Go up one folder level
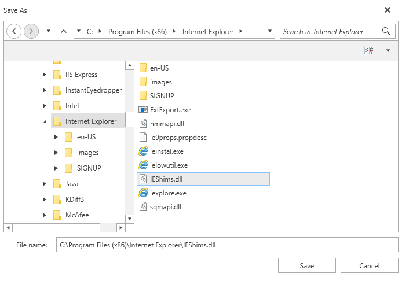Viewport: 402px width, 281px height. pyautogui.click(x=64, y=31)
